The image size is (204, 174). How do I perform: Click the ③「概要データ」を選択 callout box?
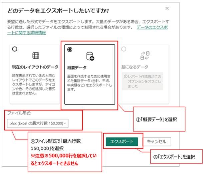pyautogui.click(x=159, y=119)
